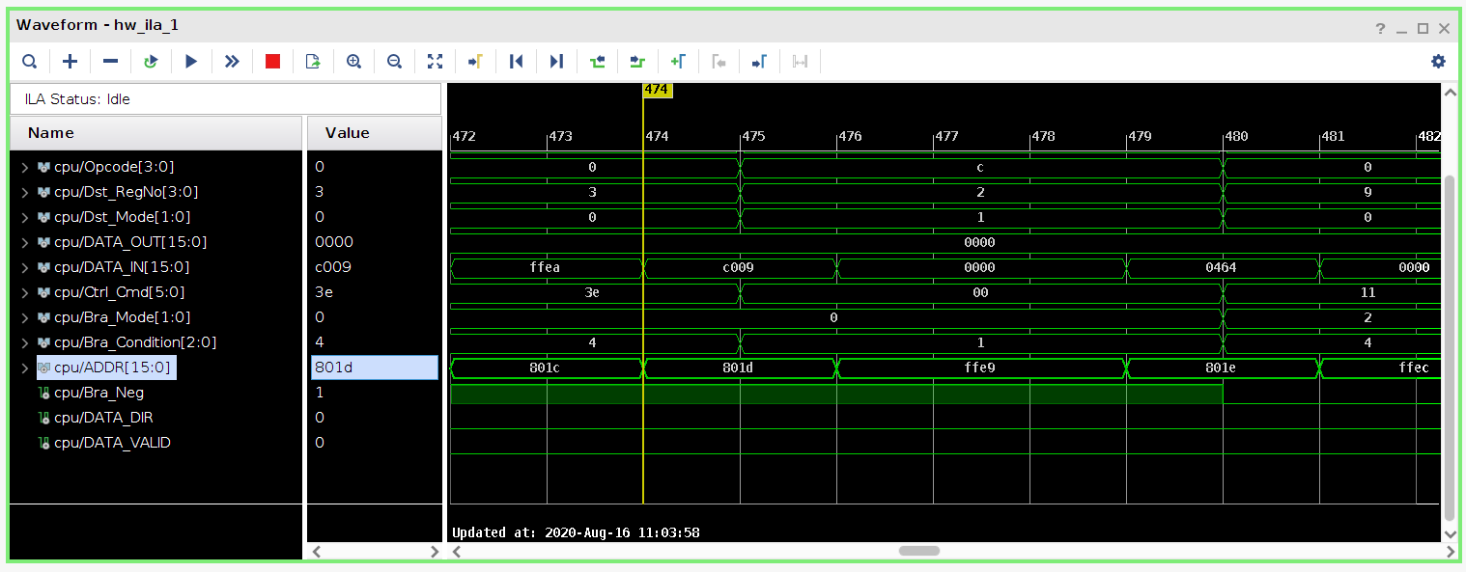Click the Name column header
This screenshot has height=572, width=1466.
pyautogui.click(x=155, y=133)
